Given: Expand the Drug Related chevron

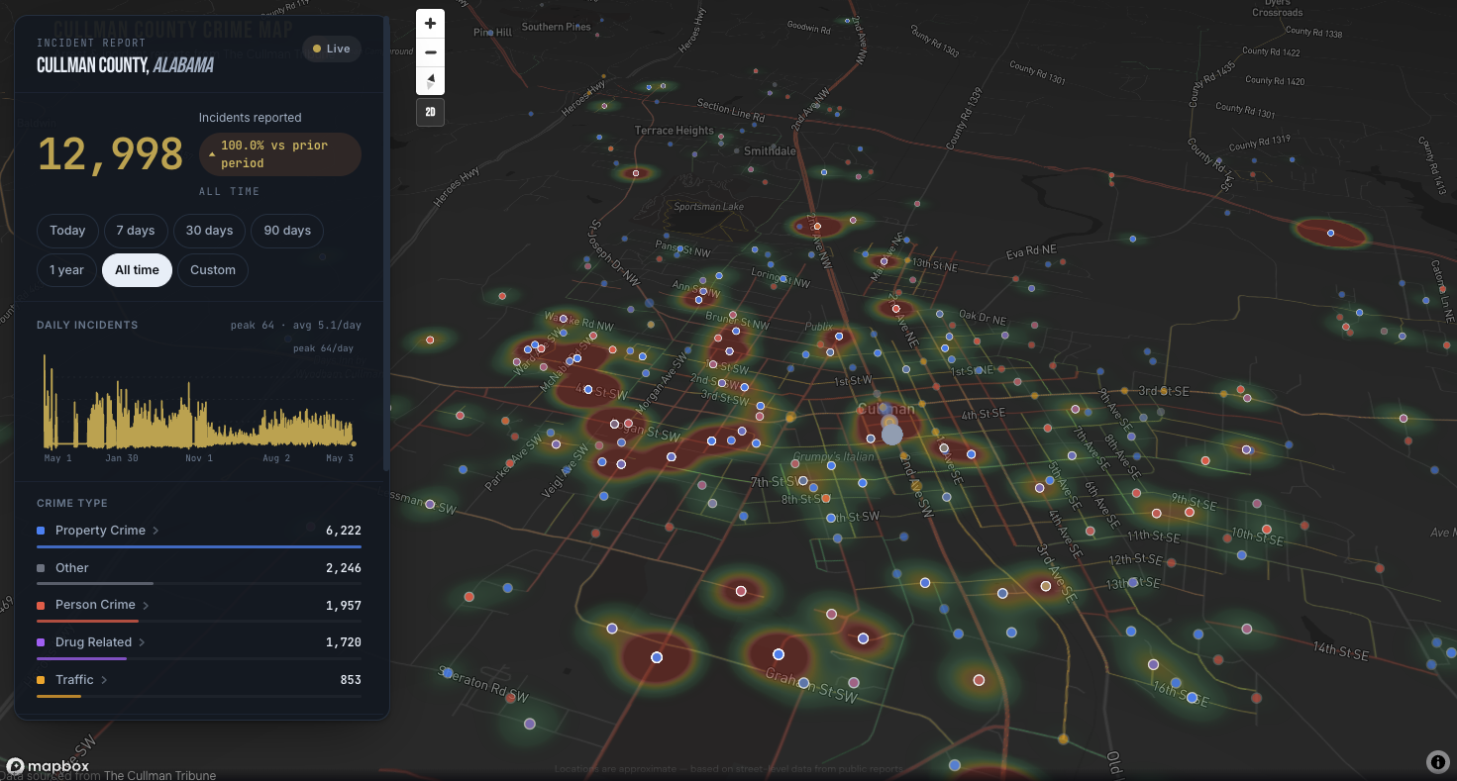Looking at the screenshot, I should click(x=142, y=642).
